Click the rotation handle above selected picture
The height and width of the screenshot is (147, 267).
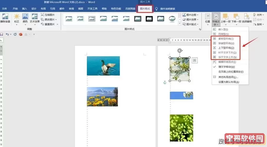click(x=180, y=50)
